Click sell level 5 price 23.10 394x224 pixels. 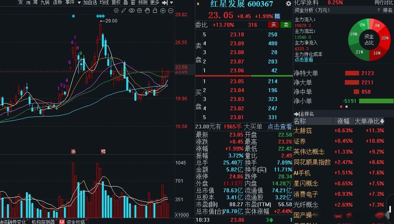(237, 34)
